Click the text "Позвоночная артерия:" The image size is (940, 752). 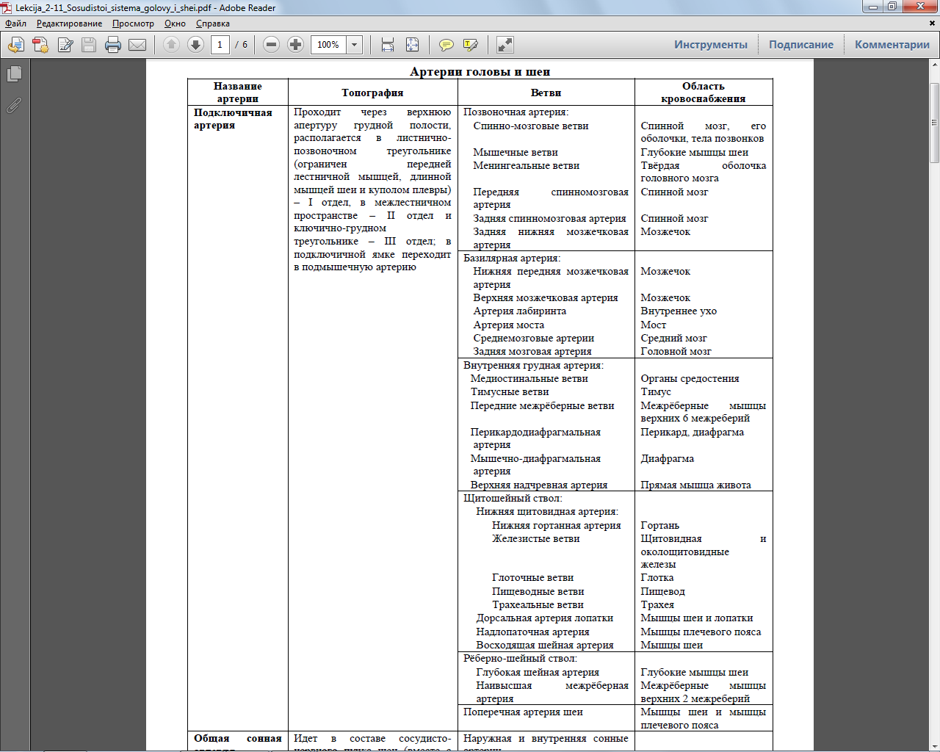tap(516, 112)
